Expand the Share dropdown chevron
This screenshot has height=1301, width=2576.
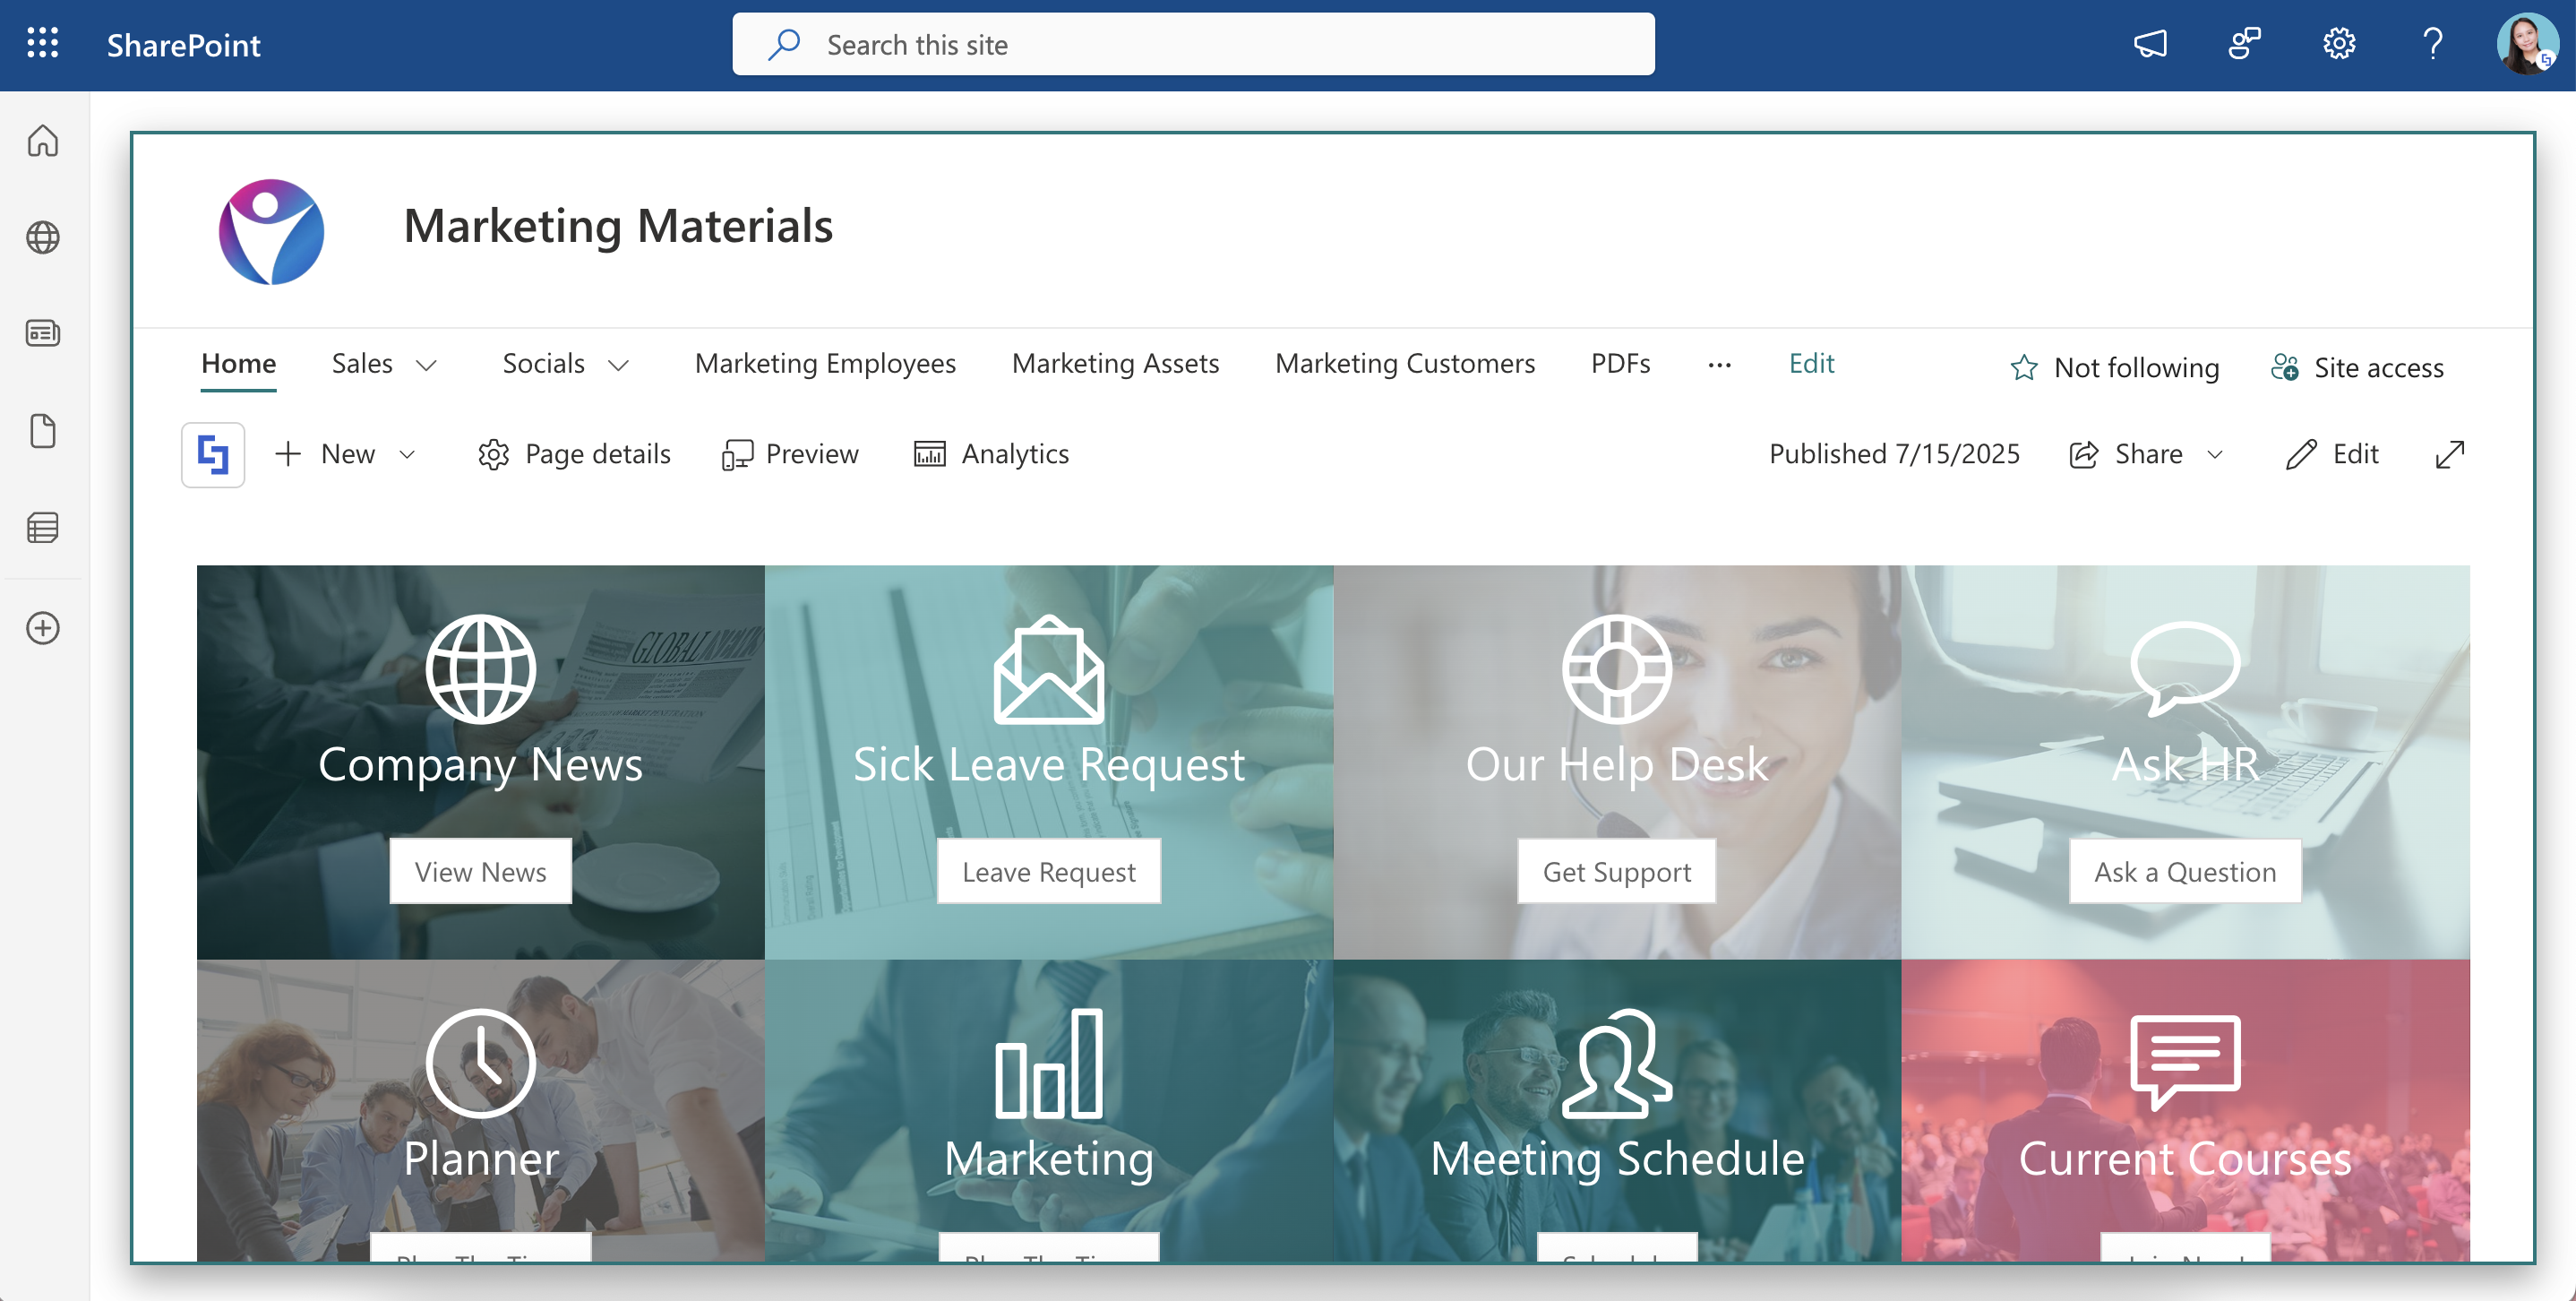(2215, 454)
